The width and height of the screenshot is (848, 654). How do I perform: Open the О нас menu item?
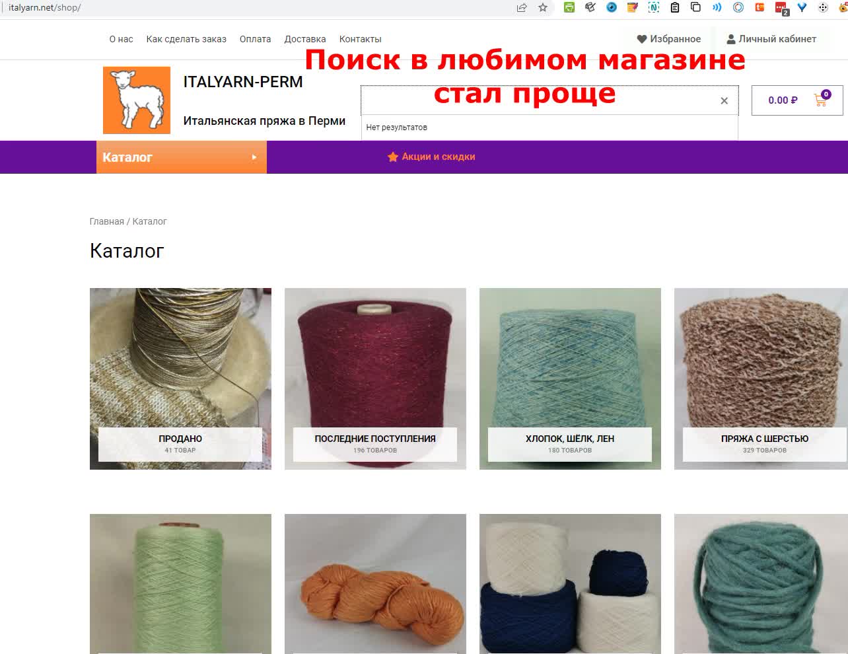[121, 39]
